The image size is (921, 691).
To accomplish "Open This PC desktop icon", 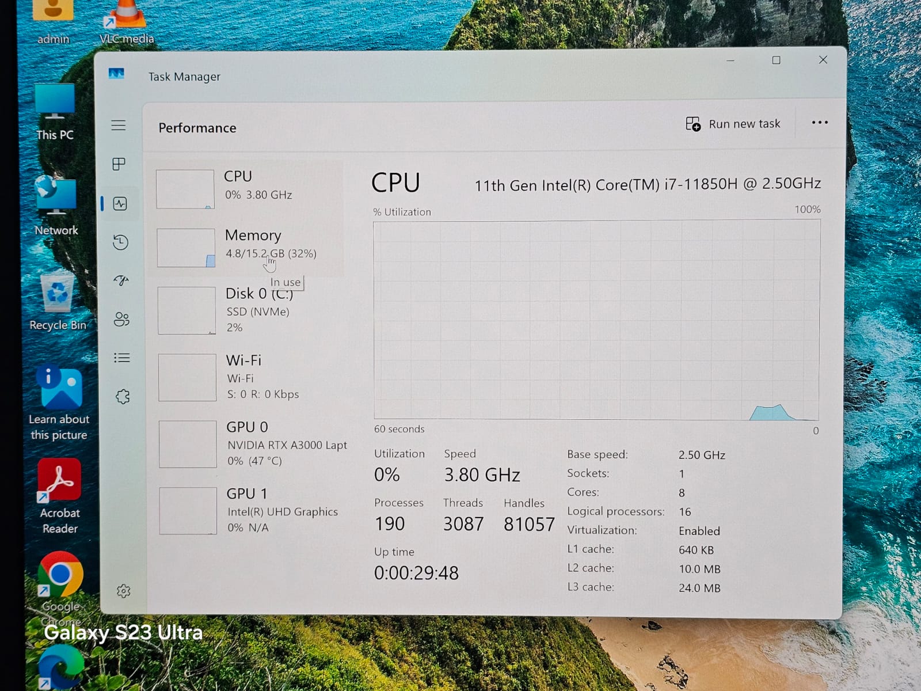I will click(55, 112).
